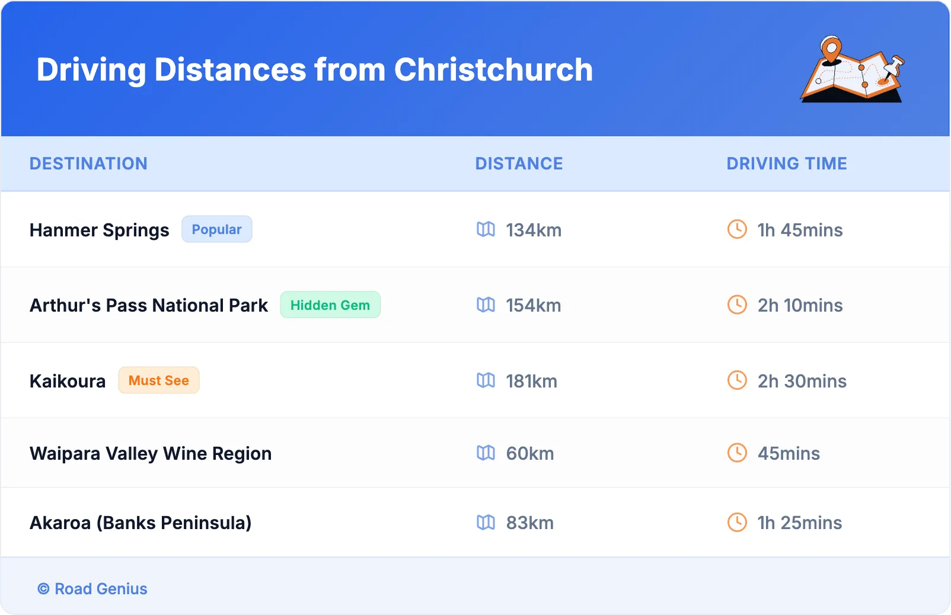Click the clock icon next to 2h 10mins
The width and height of the screenshot is (951, 615).
tap(737, 305)
